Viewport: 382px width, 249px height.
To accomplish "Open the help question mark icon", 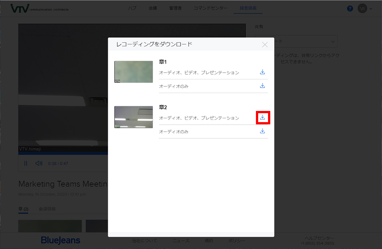I will coord(350,9).
